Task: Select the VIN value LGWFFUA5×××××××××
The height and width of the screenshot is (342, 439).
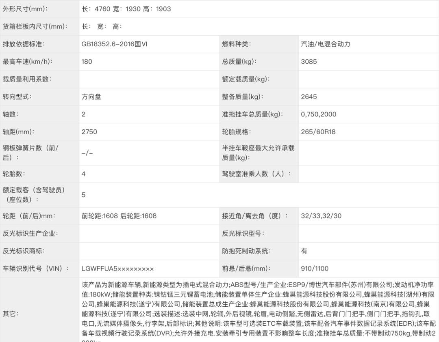Action: coord(117,269)
